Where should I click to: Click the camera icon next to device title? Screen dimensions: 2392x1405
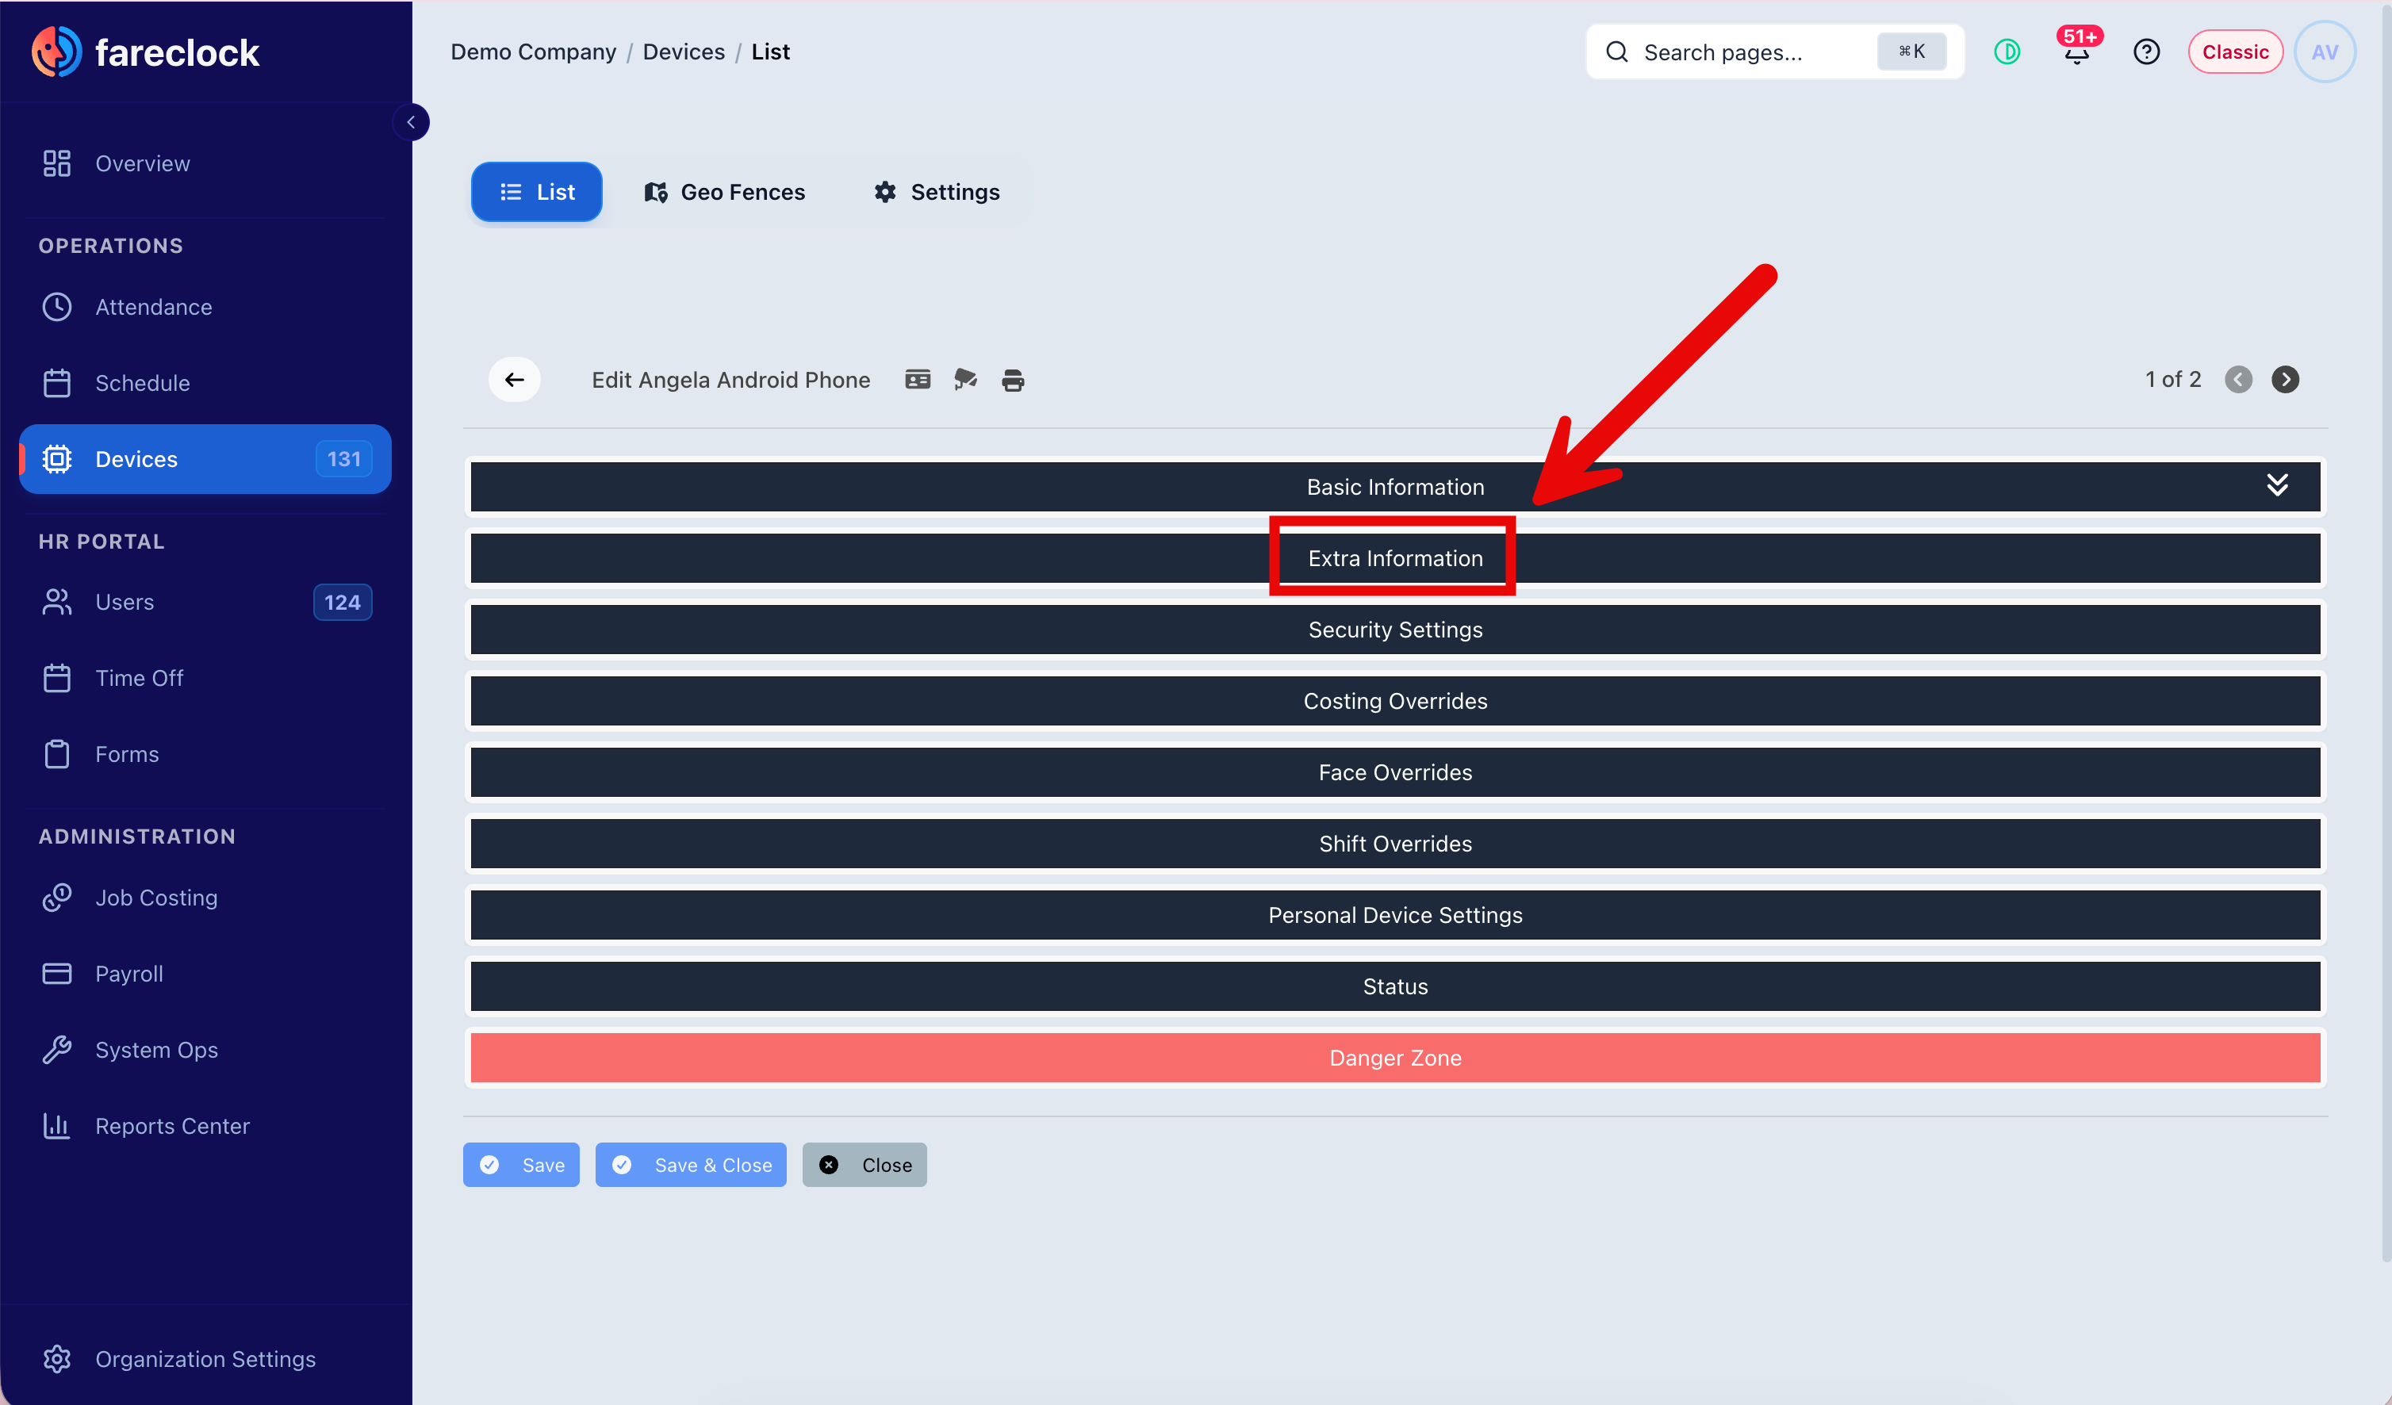tap(965, 380)
